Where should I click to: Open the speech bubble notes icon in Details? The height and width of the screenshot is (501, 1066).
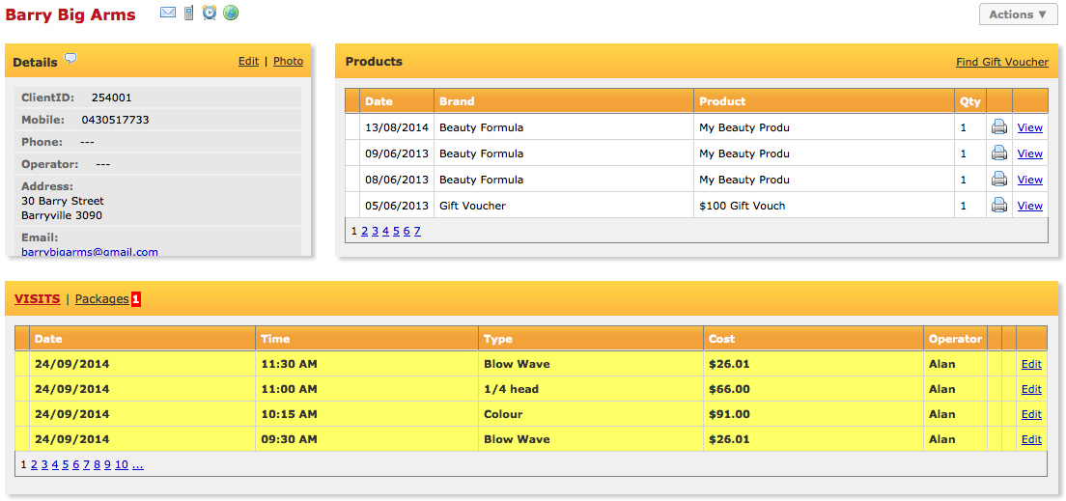click(x=70, y=59)
